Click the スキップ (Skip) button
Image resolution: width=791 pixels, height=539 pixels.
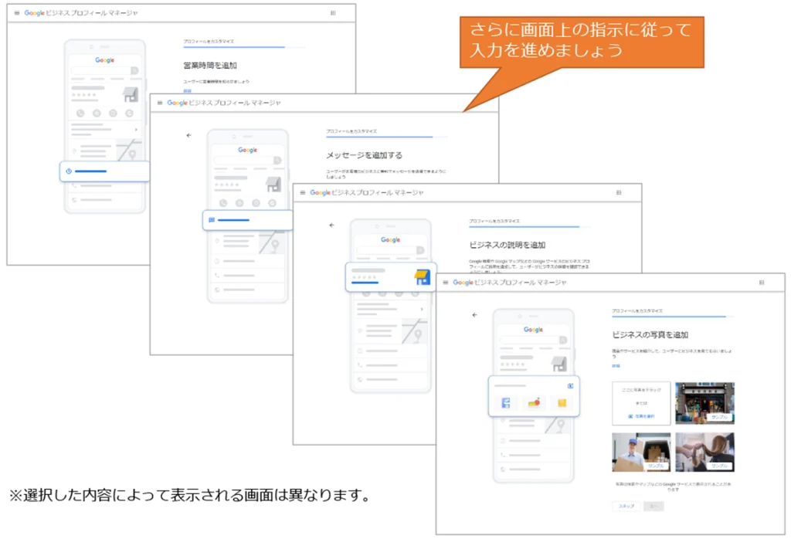[626, 506]
